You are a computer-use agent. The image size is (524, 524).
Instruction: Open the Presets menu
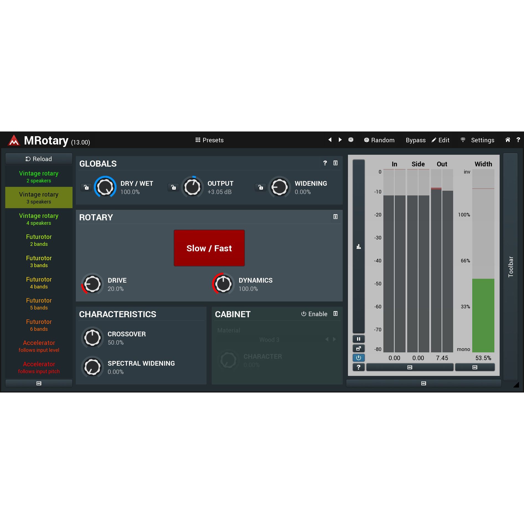(210, 140)
